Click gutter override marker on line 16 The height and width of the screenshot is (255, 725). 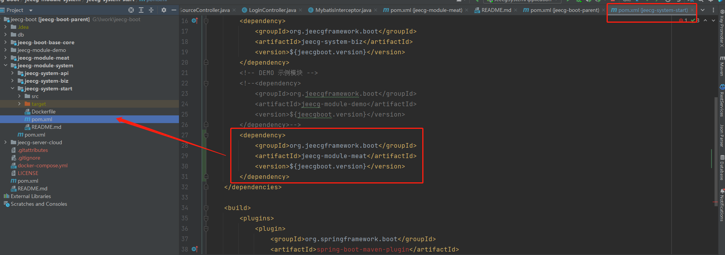[x=195, y=21]
